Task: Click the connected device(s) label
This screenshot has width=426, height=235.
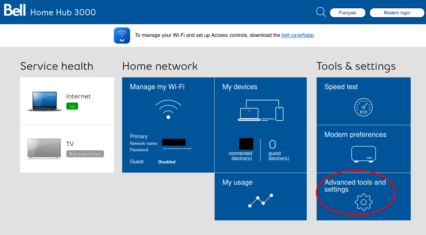Action: [240, 156]
